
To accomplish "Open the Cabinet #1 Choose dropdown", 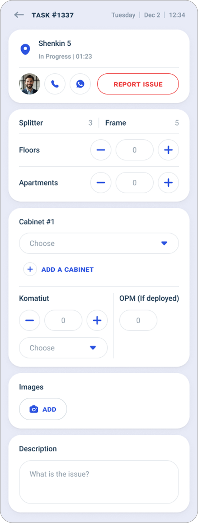I will tap(99, 243).
